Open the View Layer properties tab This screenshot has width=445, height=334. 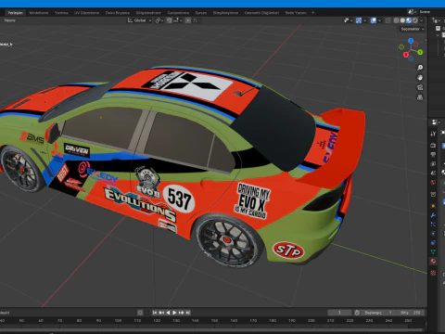(x=433, y=163)
